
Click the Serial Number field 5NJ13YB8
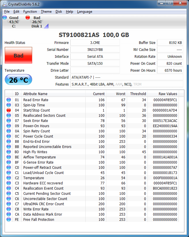pyautogui.click(x=95, y=50)
